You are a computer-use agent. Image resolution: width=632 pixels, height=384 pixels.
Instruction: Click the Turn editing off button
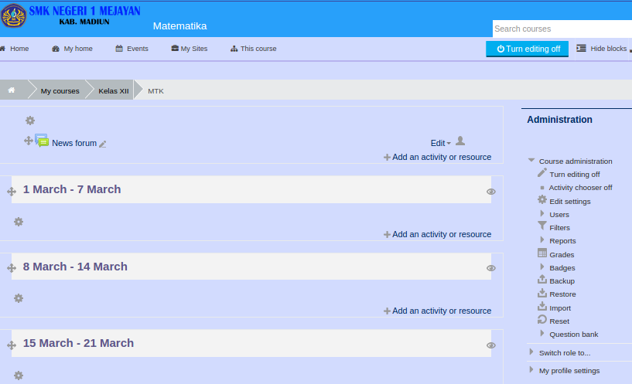tap(528, 49)
